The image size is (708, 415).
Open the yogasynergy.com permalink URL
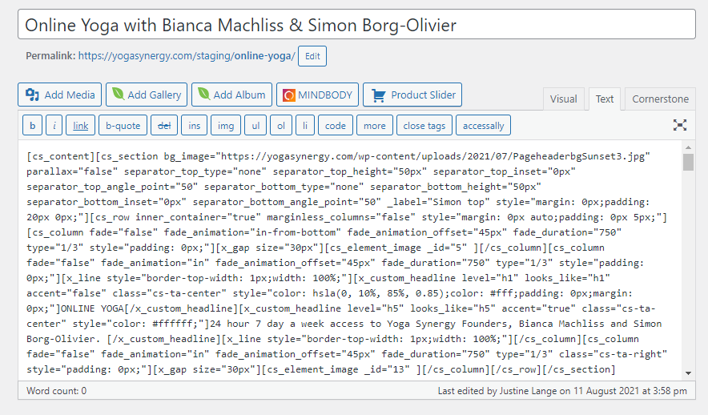tap(187, 56)
